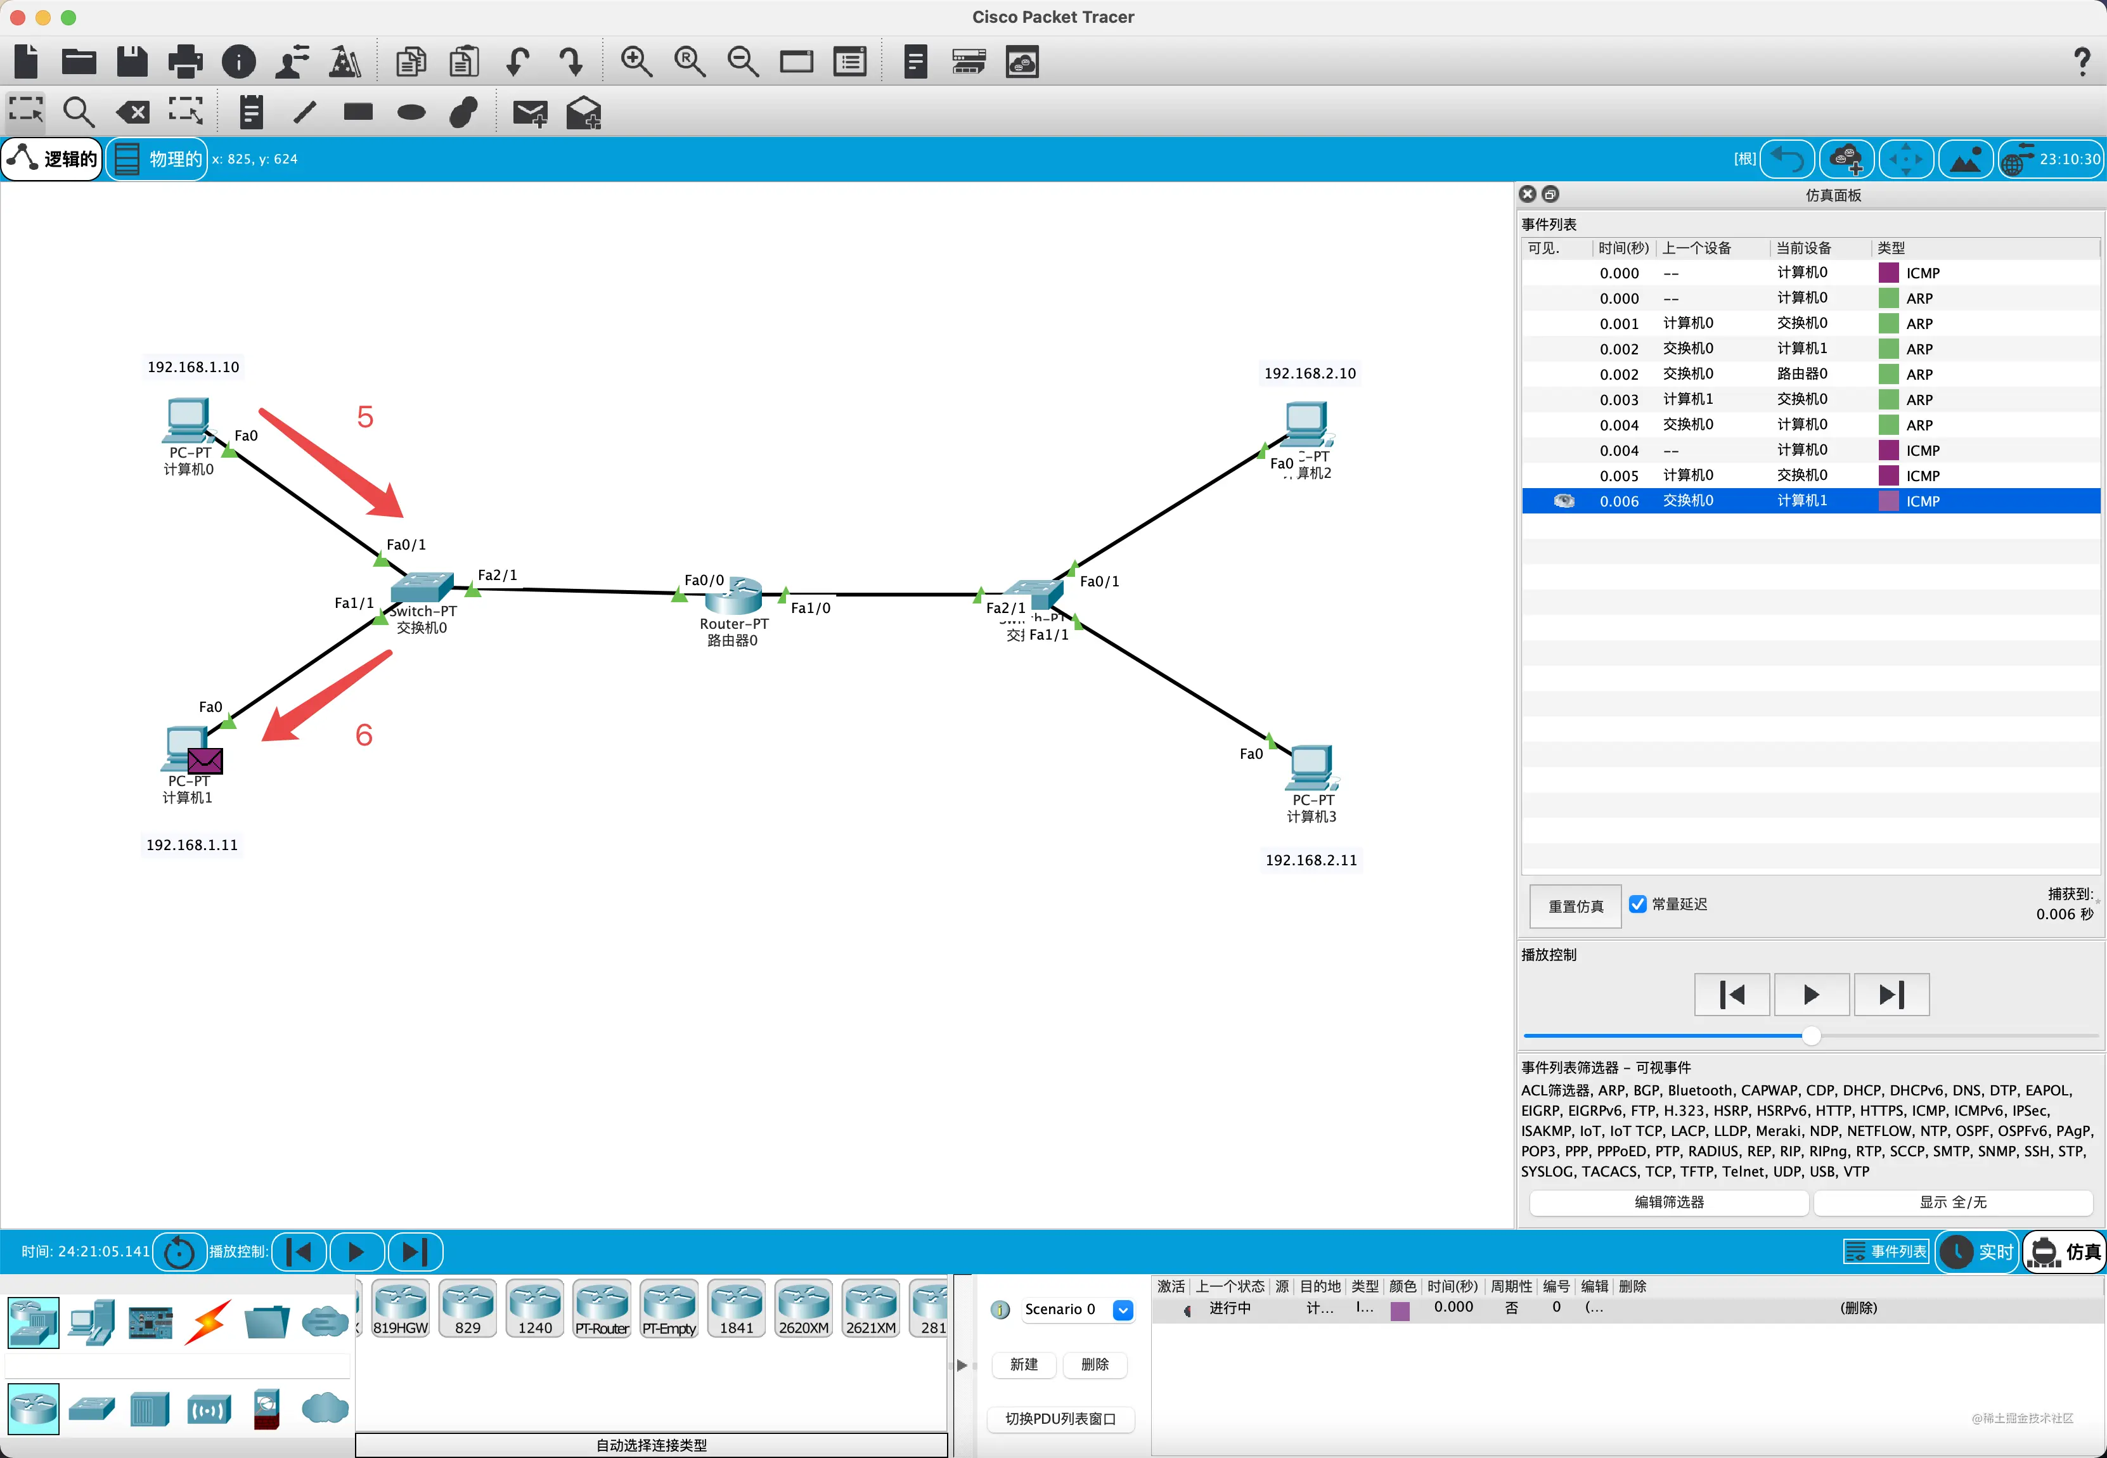This screenshot has width=2107, height=1458.
Task: Click the New file icon
Action: 27,61
